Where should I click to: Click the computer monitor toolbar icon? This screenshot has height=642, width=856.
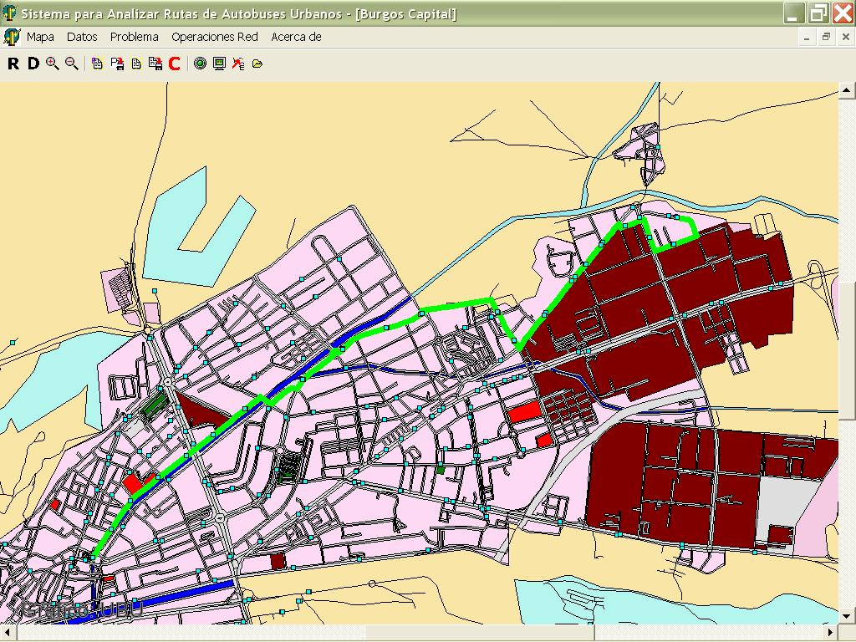pyautogui.click(x=219, y=64)
